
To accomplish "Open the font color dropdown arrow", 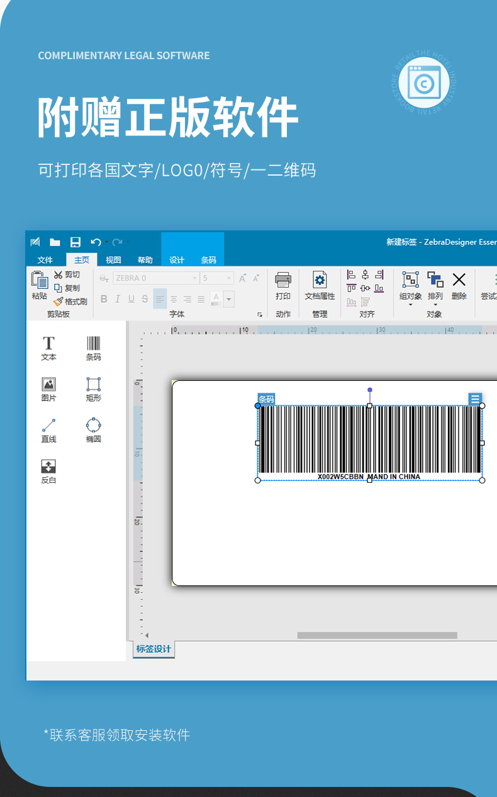I will [229, 299].
